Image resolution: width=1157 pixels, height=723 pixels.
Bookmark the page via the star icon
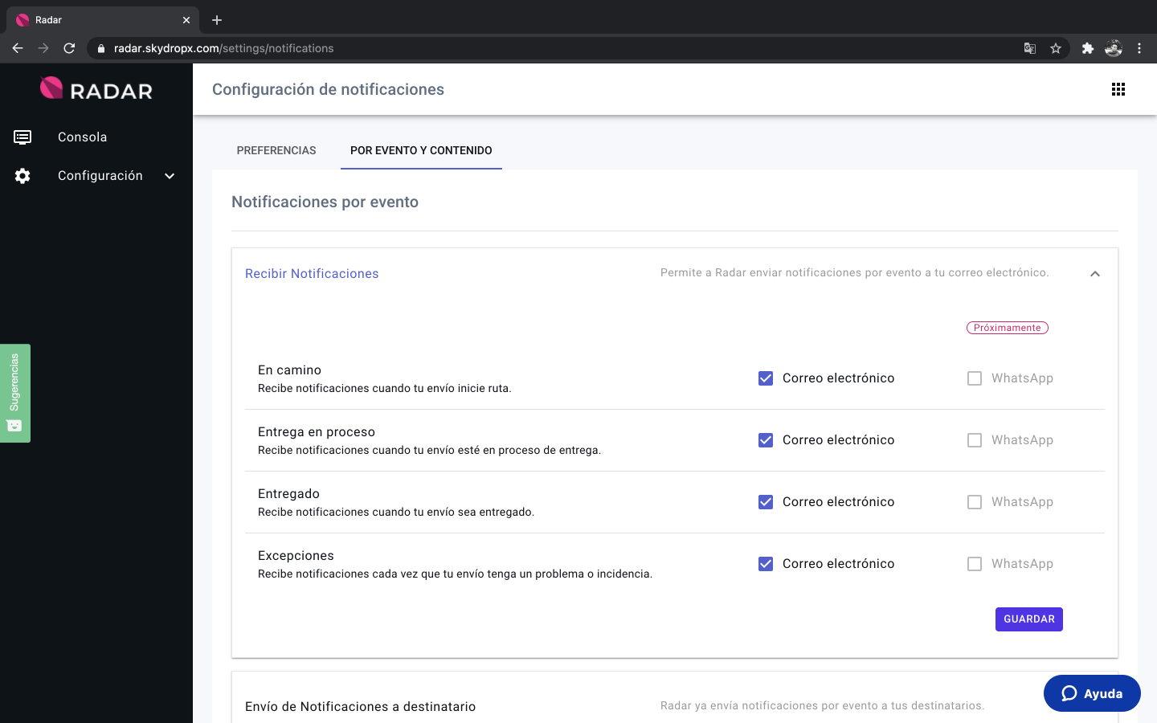(1056, 48)
